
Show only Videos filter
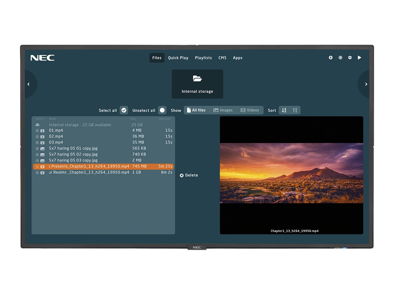tap(250, 110)
